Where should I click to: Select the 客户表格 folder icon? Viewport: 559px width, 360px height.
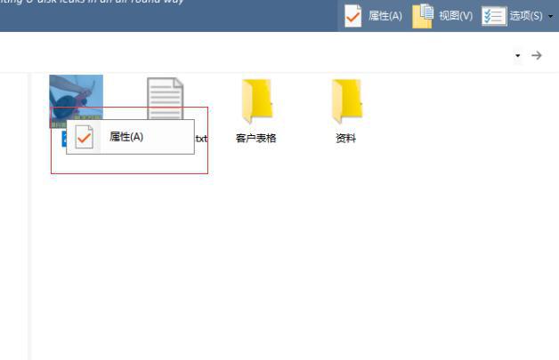pos(257,101)
